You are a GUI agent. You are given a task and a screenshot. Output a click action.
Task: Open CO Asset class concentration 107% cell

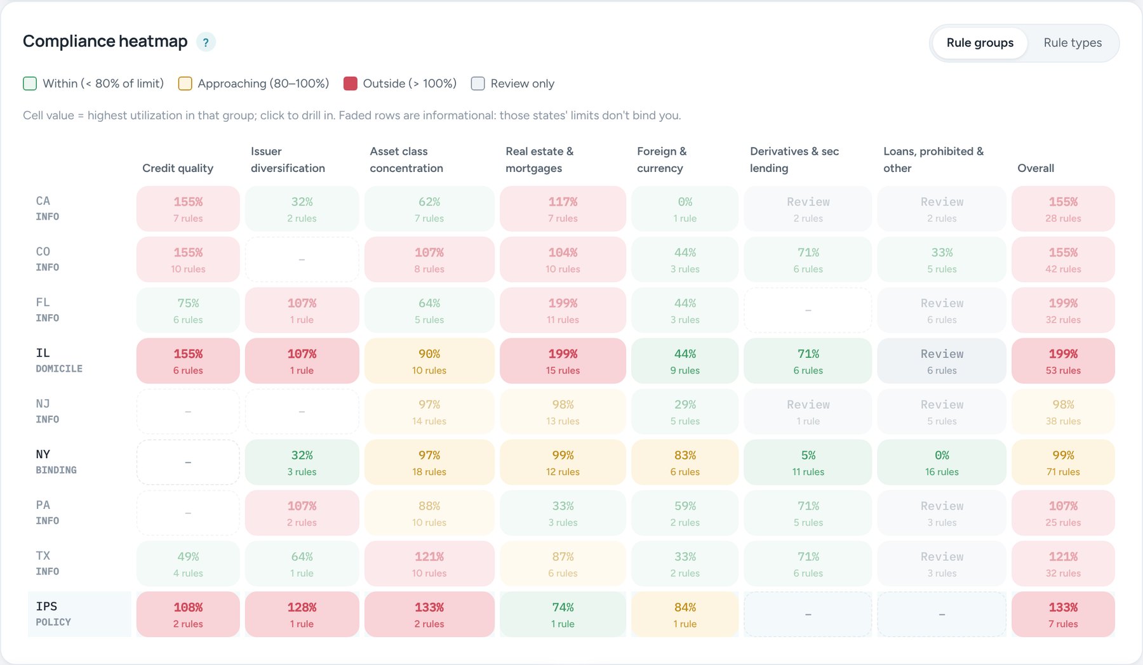tap(429, 259)
